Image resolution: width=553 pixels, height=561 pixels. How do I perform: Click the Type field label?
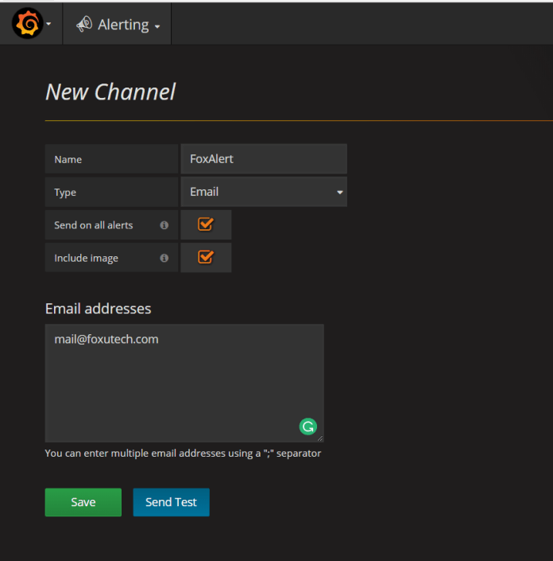coord(65,193)
